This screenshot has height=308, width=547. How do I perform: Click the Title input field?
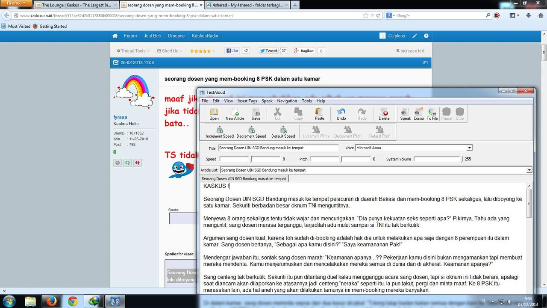pyautogui.click(x=279, y=148)
